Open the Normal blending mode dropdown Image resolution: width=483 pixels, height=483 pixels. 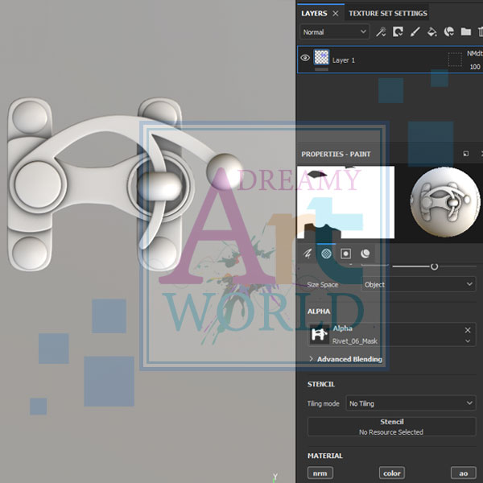pos(334,32)
